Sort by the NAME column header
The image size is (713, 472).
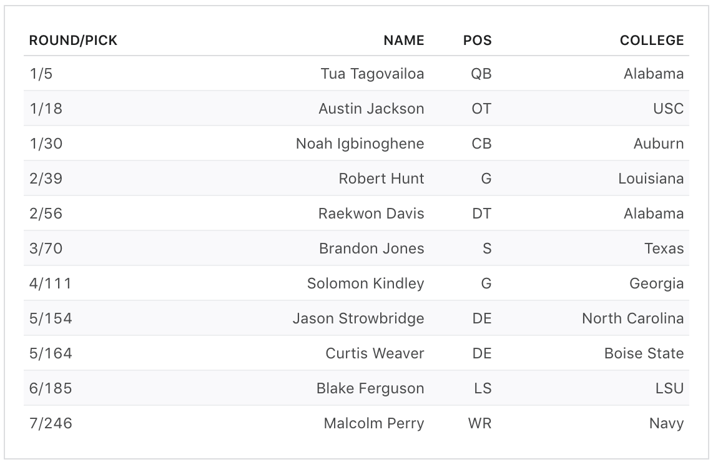403,41
